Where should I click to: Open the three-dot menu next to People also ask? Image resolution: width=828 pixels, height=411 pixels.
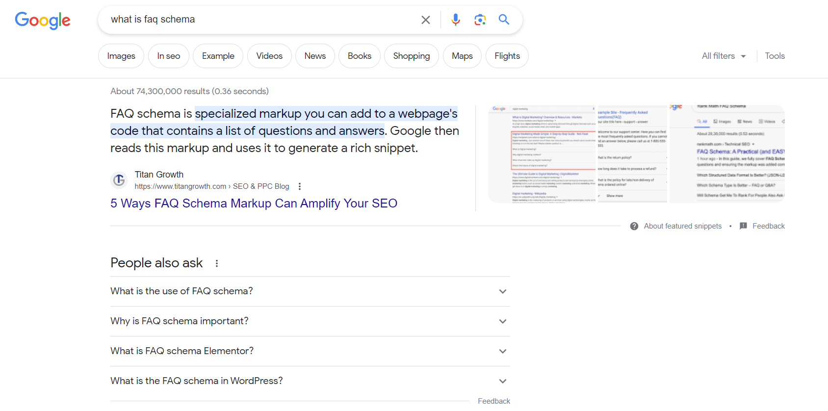[x=217, y=263]
